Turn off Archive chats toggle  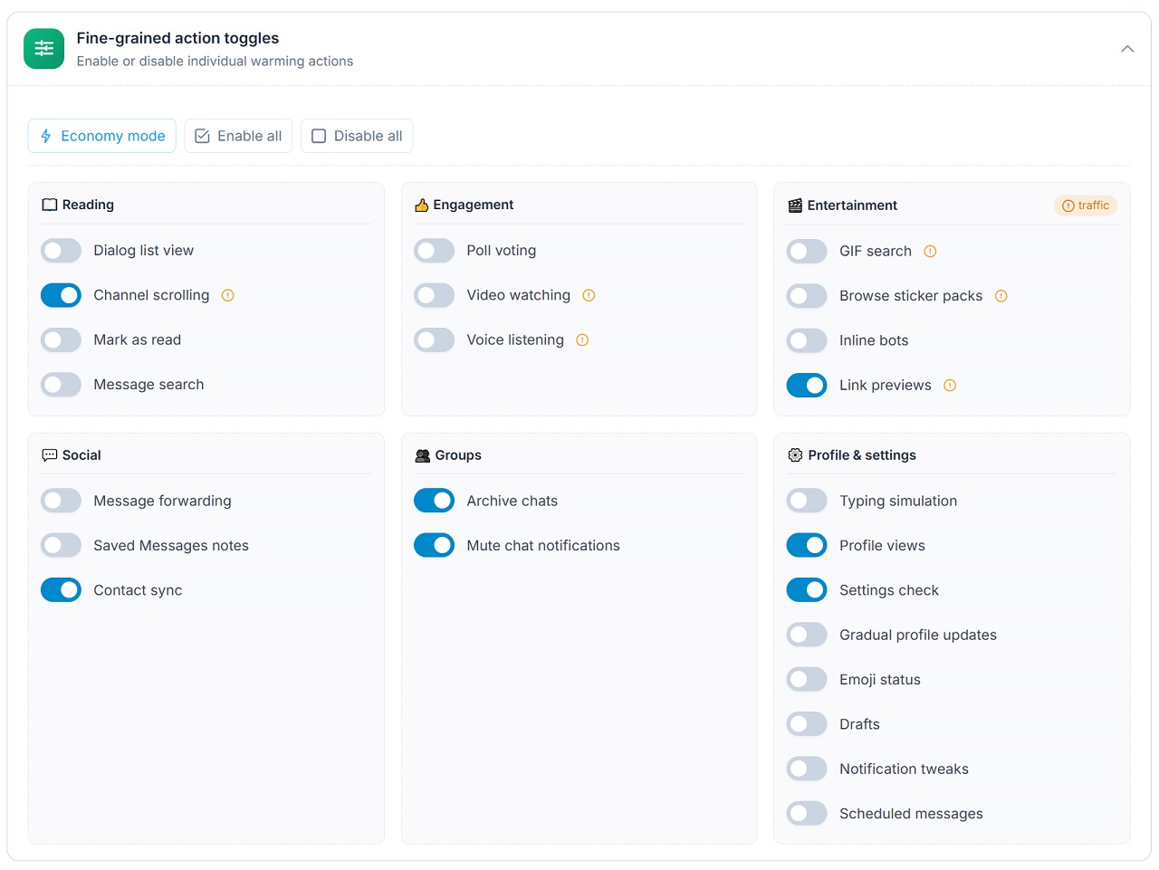pyautogui.click(x=434, y=501)
